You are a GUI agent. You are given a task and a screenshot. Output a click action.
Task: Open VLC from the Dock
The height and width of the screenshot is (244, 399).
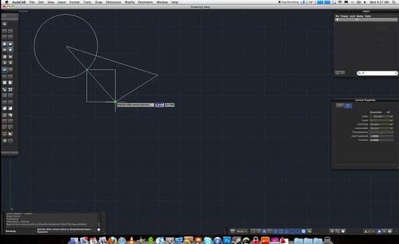(x=131, y=241)
